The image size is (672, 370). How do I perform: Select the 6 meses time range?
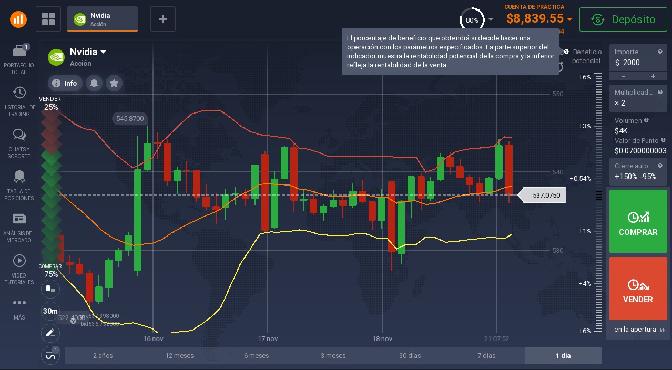257,356
